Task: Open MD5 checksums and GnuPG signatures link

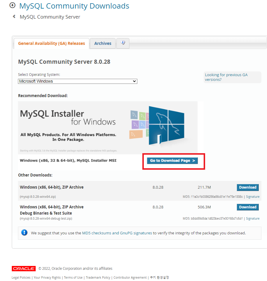Action: point(117,233)
